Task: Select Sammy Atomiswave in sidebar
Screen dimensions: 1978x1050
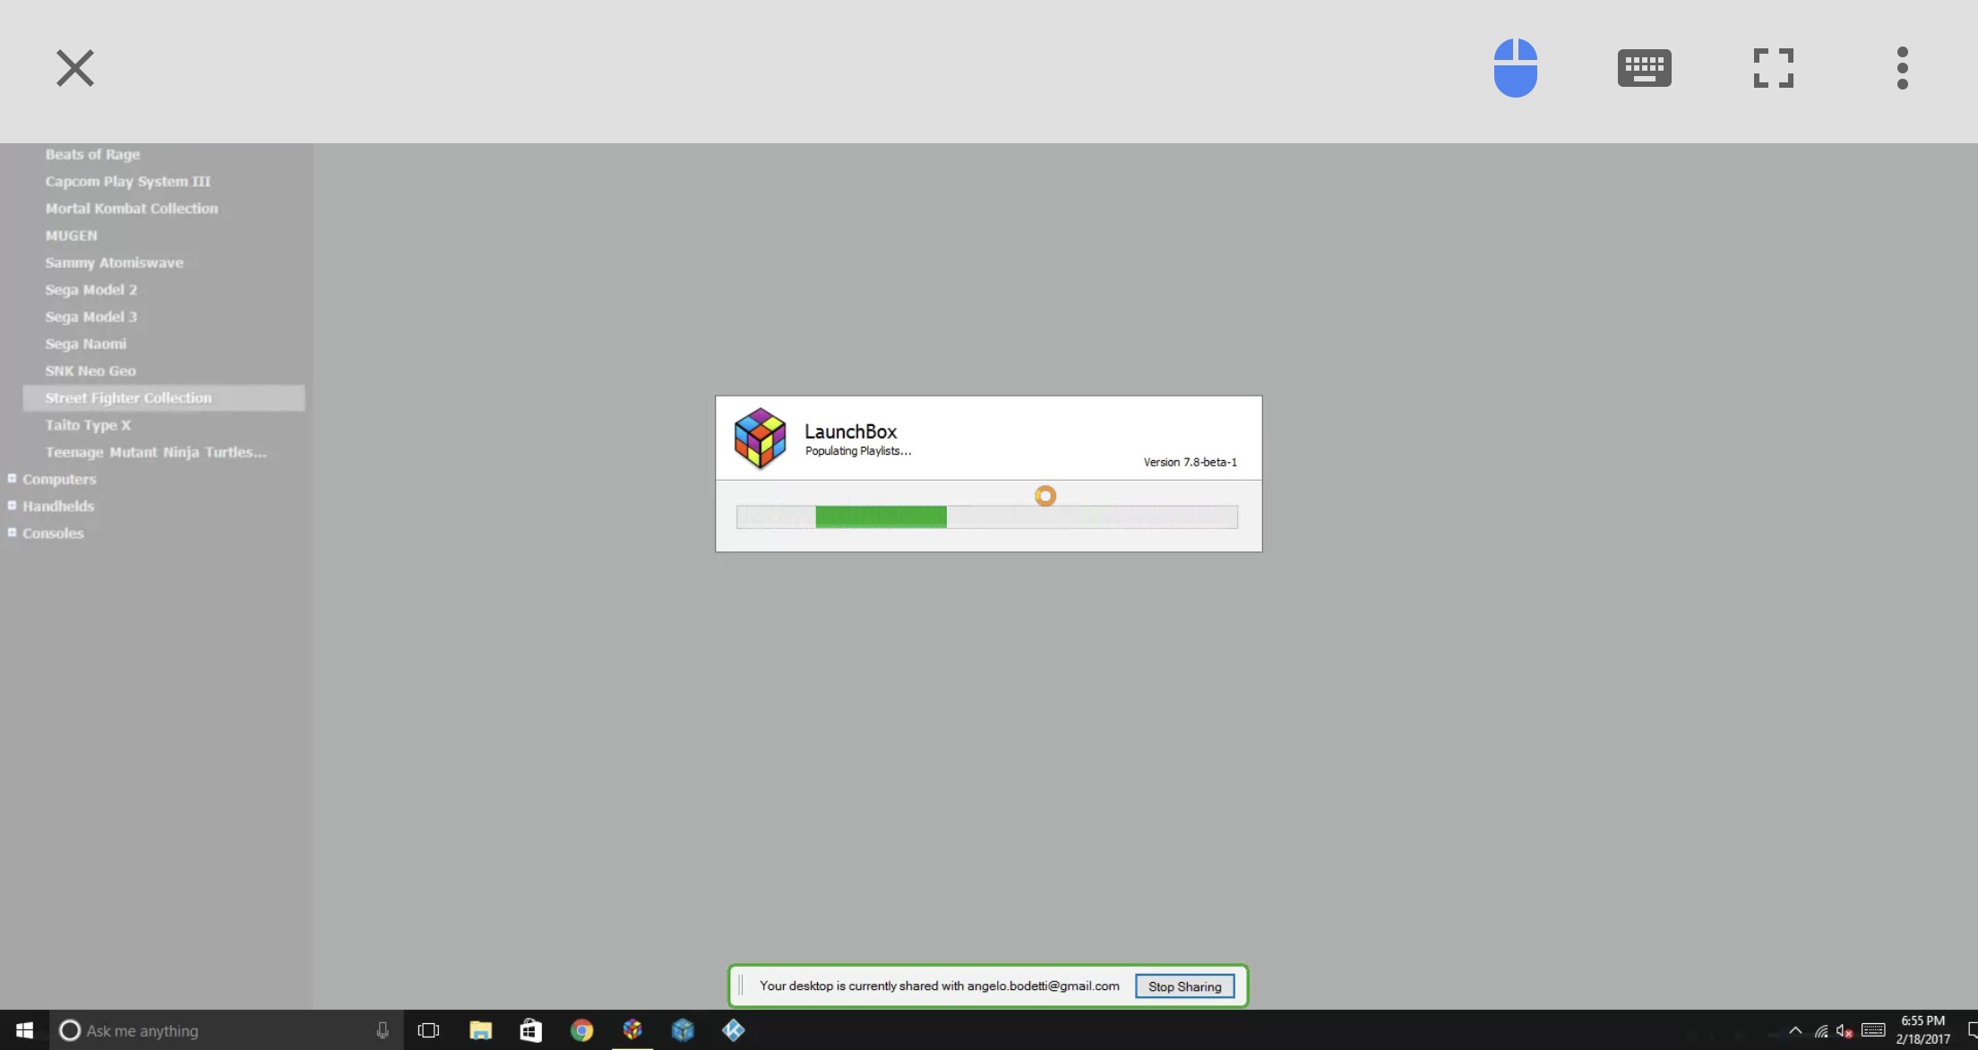Action: tap(115, 262)
